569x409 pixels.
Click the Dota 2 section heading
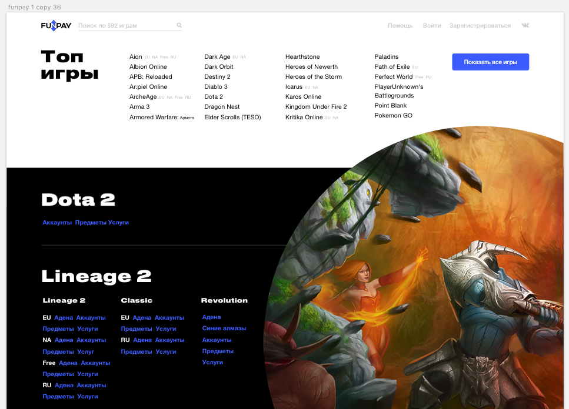click(78, 200)
